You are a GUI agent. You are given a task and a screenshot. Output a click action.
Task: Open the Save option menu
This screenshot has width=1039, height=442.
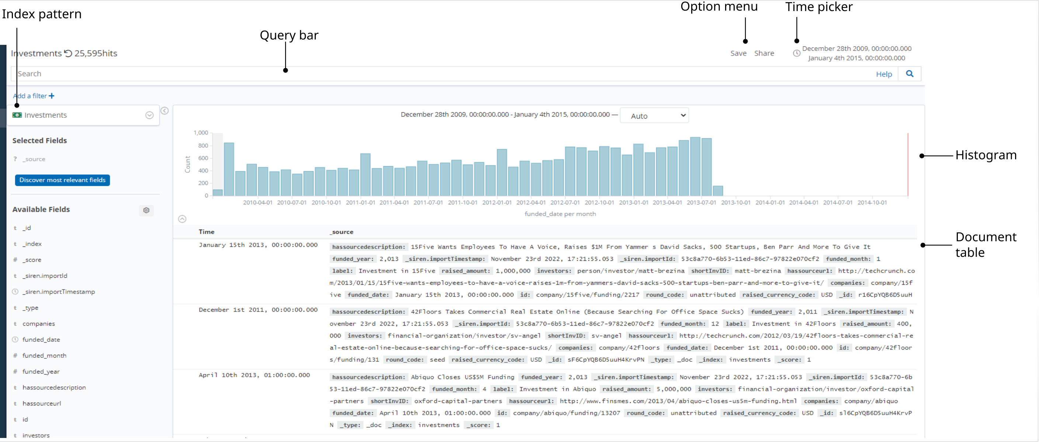coord(738,53)
